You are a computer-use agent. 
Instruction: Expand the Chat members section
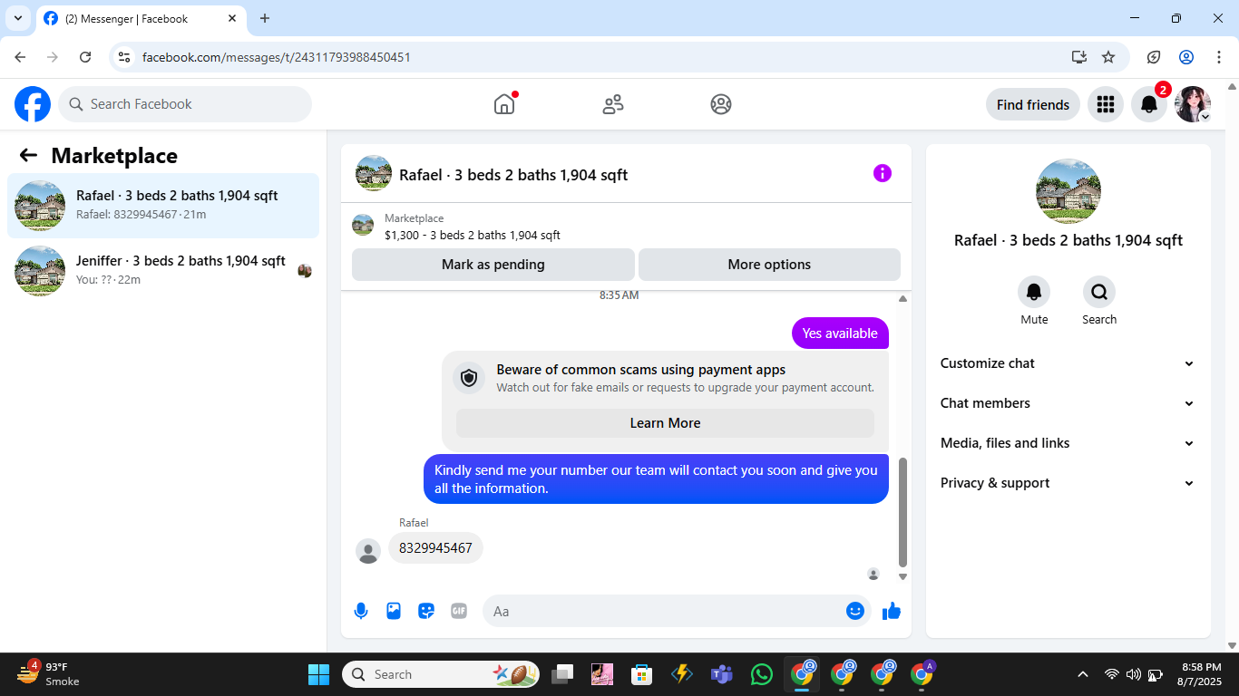[1068, 403]
